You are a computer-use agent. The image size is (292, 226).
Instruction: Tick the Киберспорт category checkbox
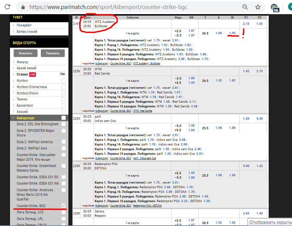[x=63, y=118]
